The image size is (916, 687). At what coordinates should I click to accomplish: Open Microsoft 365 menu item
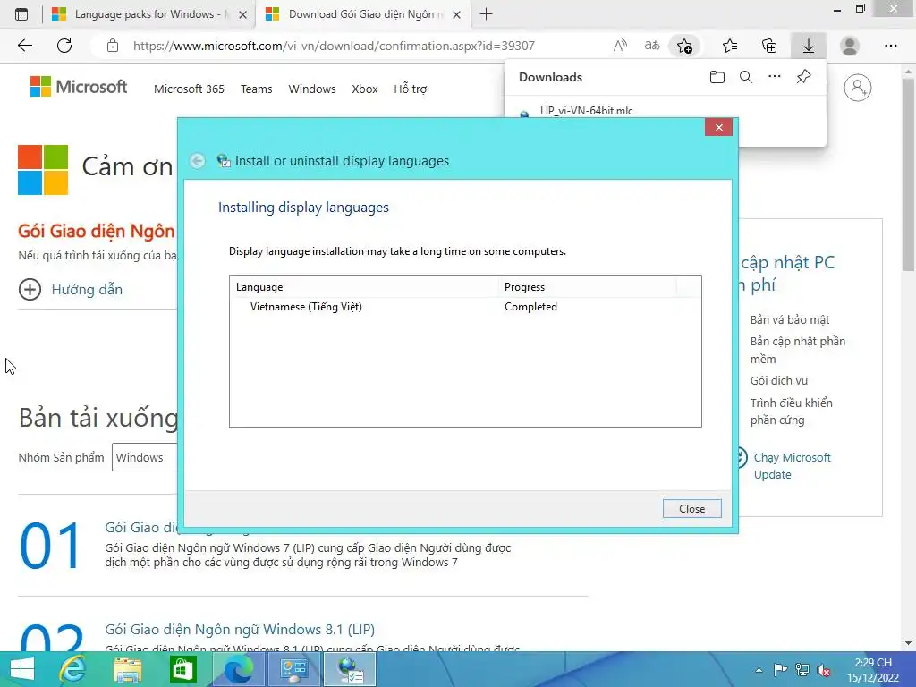189,89
